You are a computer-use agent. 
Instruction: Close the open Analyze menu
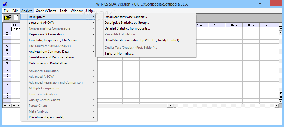(27, 11)
